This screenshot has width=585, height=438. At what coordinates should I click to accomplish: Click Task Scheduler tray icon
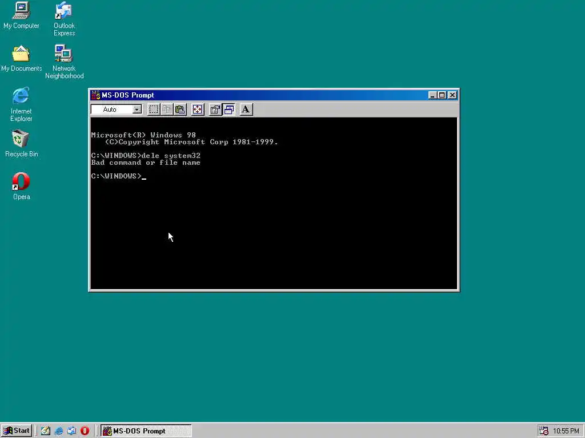544,431
